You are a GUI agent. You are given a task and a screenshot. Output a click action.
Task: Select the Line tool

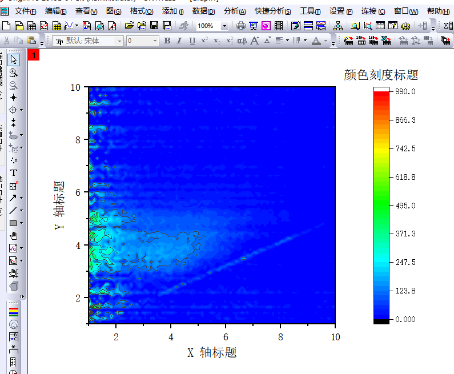(13, 211)
